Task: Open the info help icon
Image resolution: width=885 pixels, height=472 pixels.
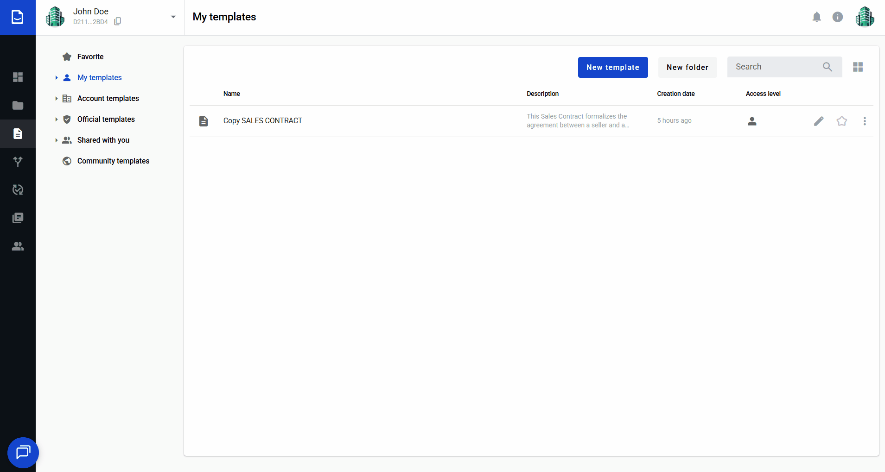Action: click(x=837, y=17)
